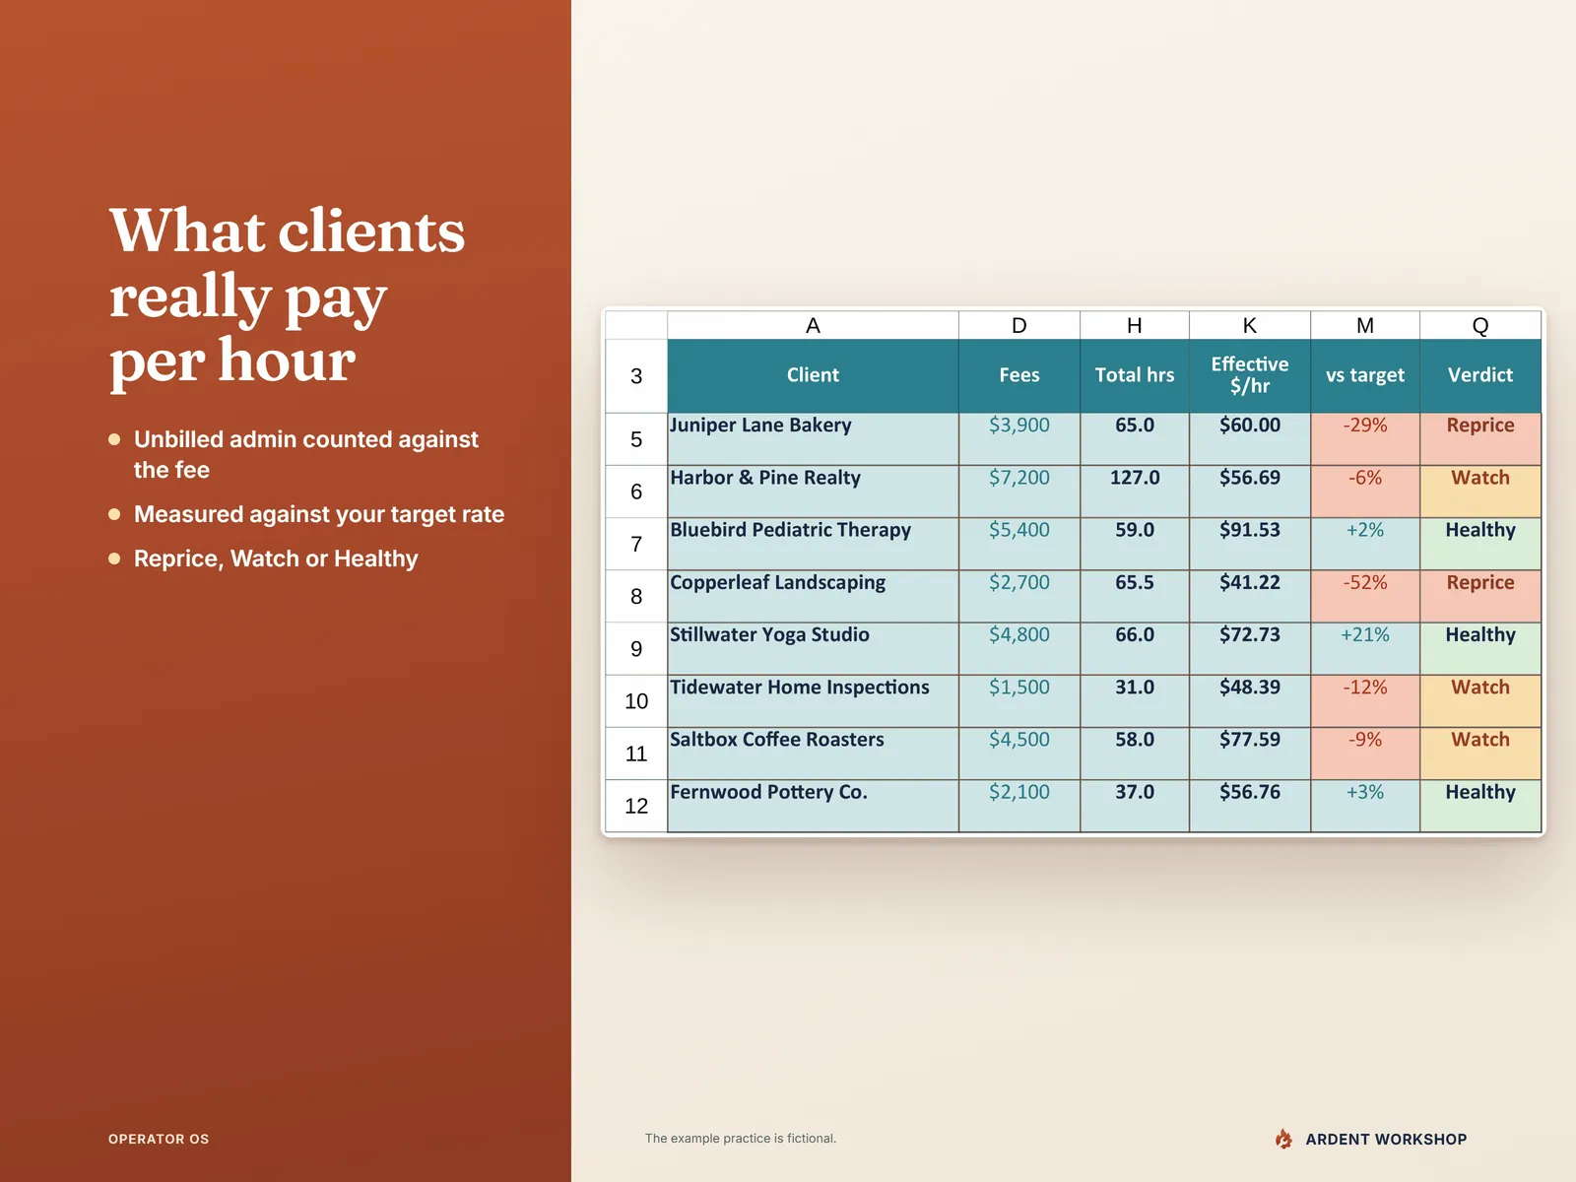Select the $77.59 effective rate cell
The height and width of the screenshot is (1182, 1576).
[1250, 754]
